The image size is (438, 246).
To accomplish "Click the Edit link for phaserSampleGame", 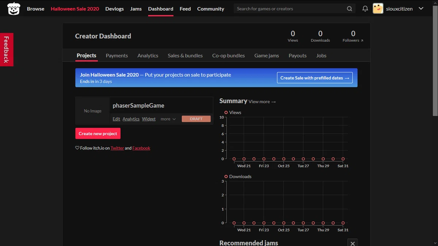I will click(116, 119).
